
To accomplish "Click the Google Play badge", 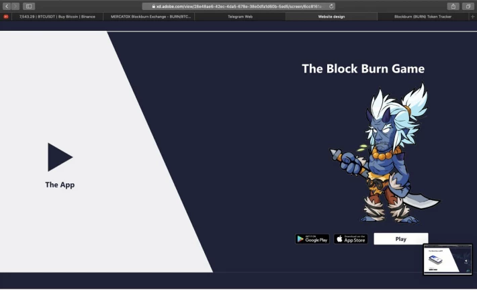I will [312, 239].
